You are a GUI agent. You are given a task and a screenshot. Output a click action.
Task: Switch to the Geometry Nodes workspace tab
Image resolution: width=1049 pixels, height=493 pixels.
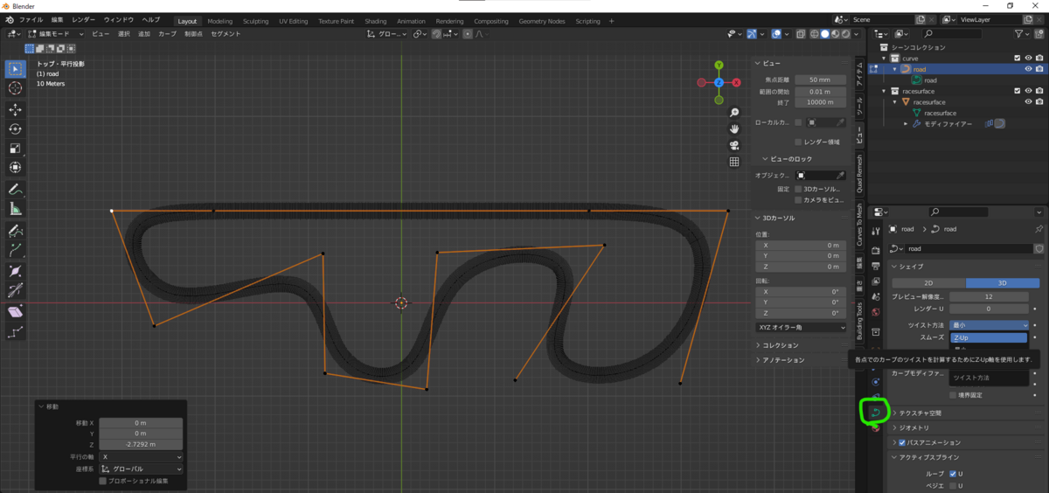[541, 21]
